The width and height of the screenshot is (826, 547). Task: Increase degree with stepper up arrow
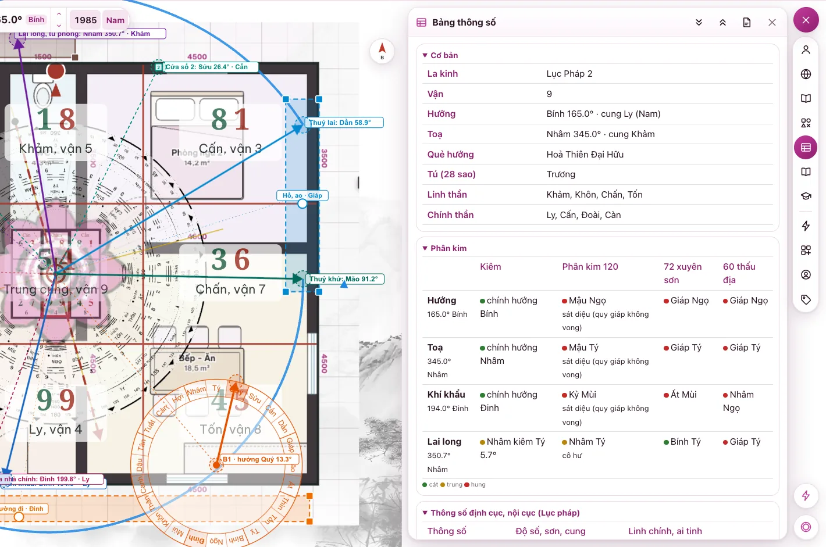coord(59,13)
